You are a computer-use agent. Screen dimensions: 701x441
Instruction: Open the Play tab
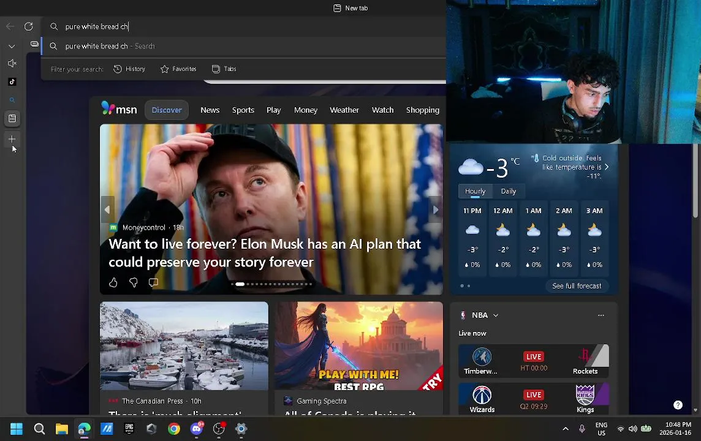[274, 110]
